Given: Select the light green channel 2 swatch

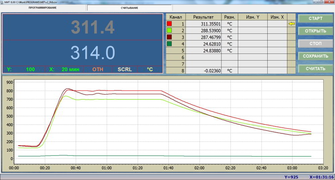Looking at the screenshot, I should click(x=170, y=30).
